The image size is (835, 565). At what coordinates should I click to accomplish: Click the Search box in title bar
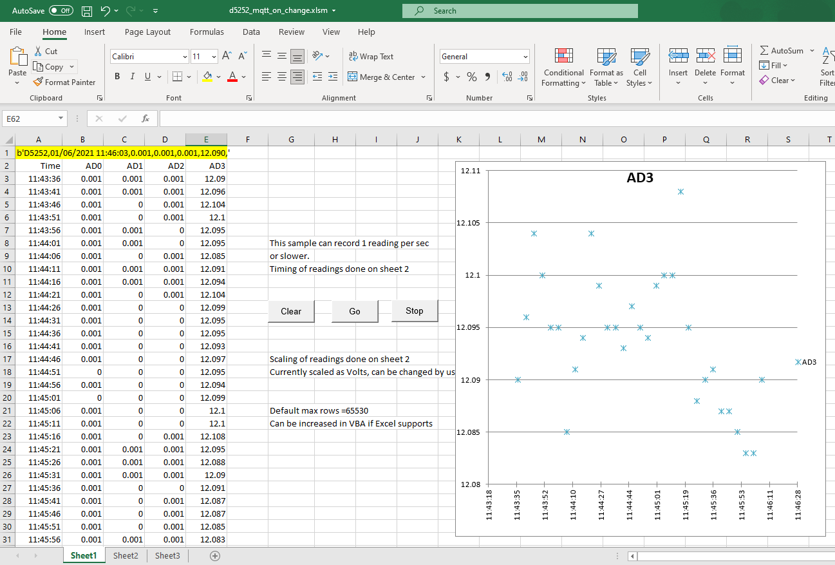tap(520, 11)
